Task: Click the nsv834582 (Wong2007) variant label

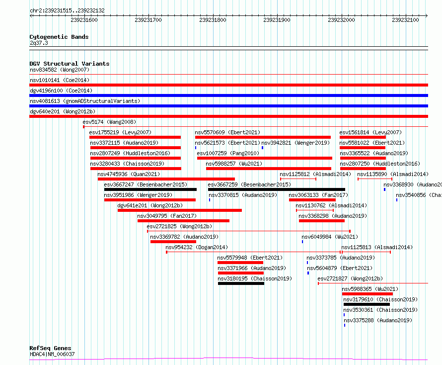Action: [60, 70]
